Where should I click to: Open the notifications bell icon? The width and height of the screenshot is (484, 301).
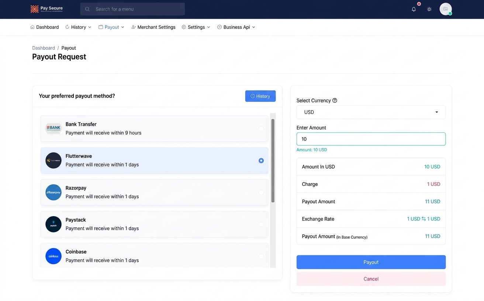[x=414, y=9]
